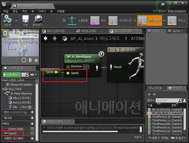189x143 pixels.
Task: Switch to Animation (애니메이션) mode
Action: 120,21
